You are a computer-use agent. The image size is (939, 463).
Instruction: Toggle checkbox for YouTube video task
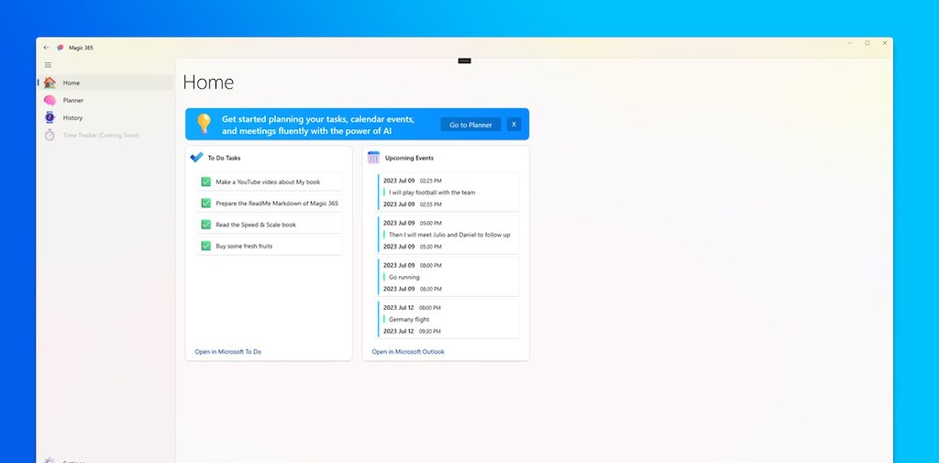click(x=206, y=182)
